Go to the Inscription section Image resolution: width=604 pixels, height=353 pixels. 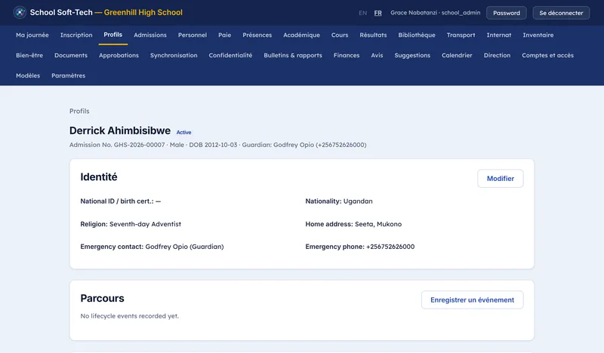76,35
